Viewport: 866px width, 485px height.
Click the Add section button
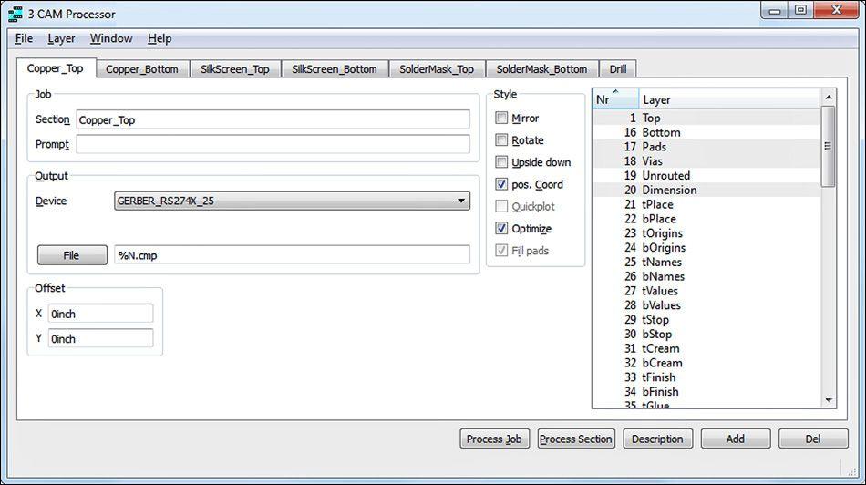point(736,439)
